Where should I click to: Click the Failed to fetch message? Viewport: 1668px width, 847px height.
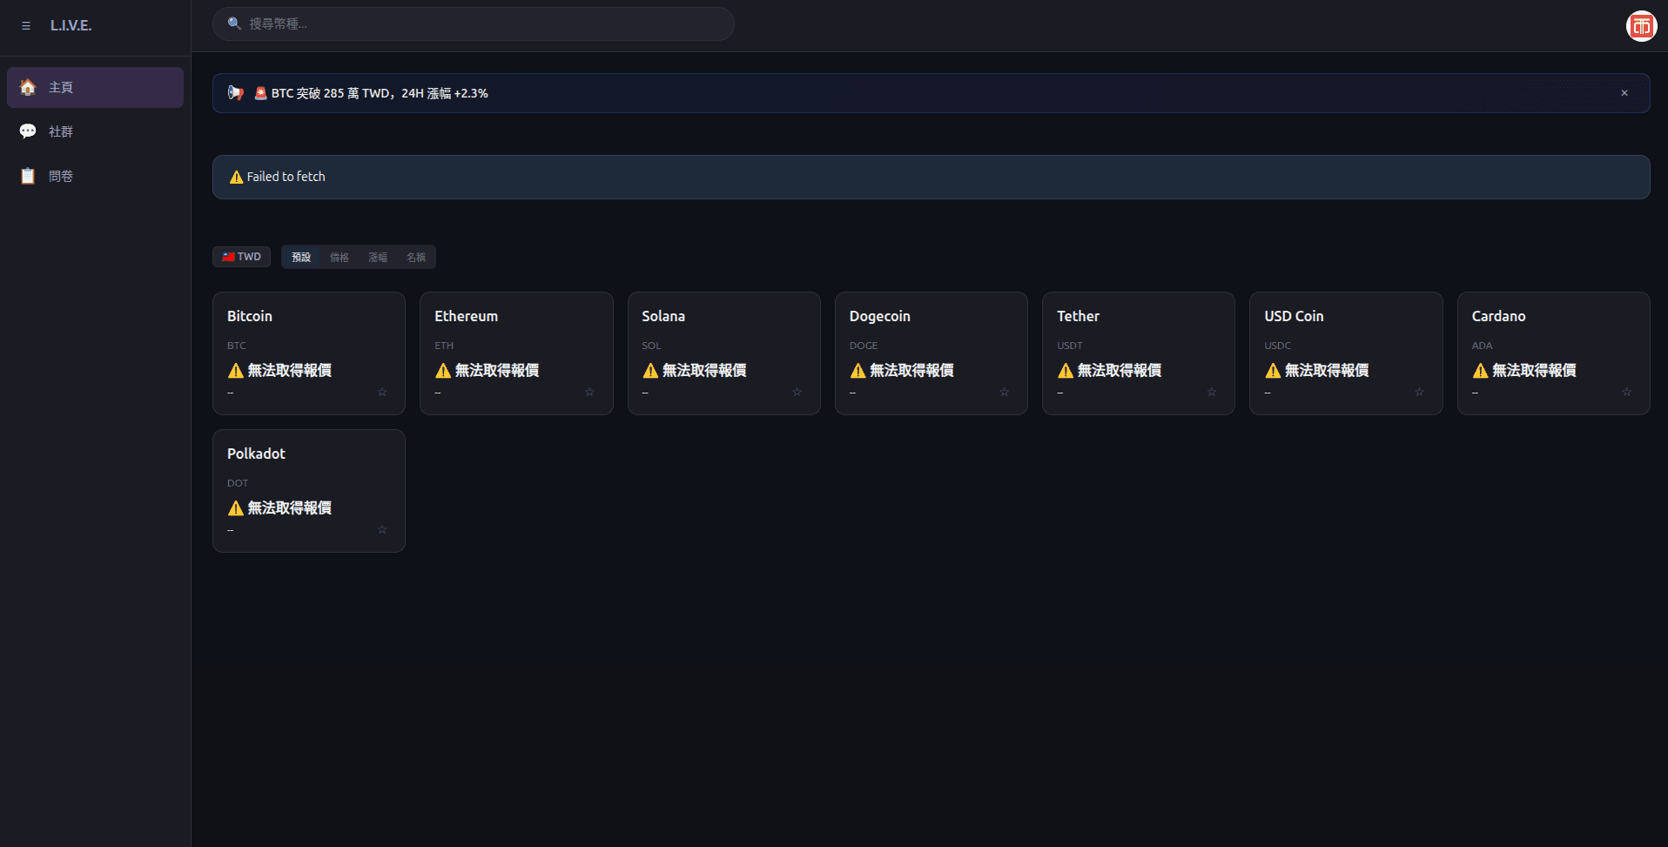tap(286, 177)
